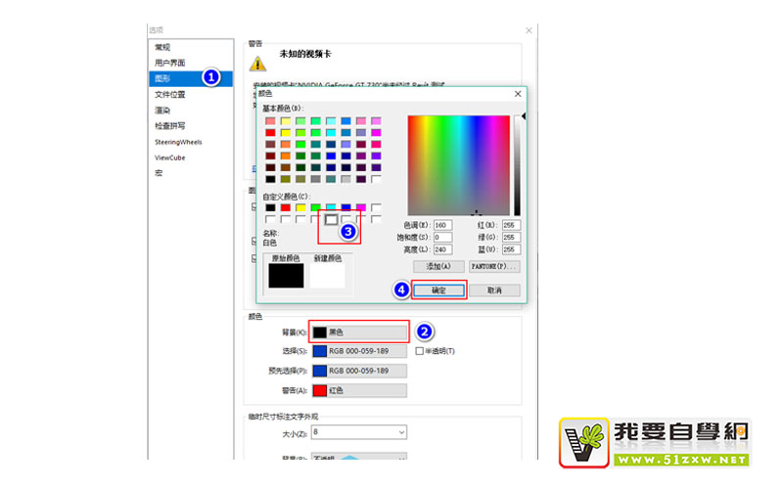Select 图形 in the options list

(x=162, y=78)
